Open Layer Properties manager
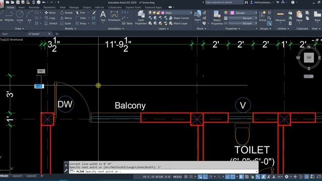 pyautogui.click(x=141, y=18)
